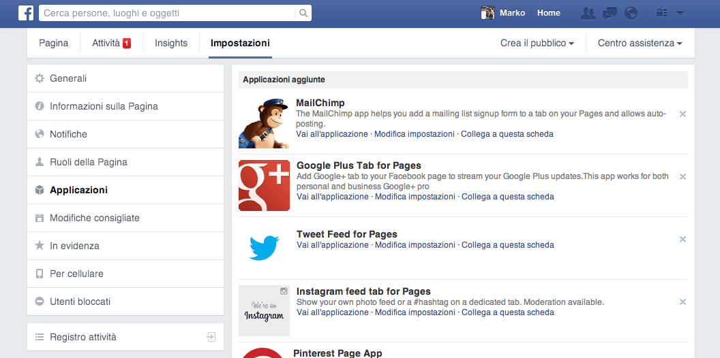Open Per cellulare section

coord(125,274)
